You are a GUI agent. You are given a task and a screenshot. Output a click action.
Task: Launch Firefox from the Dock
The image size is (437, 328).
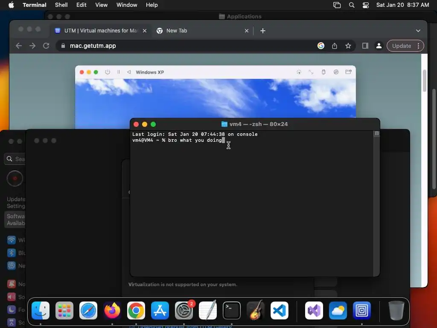click(x=112, y=310)
